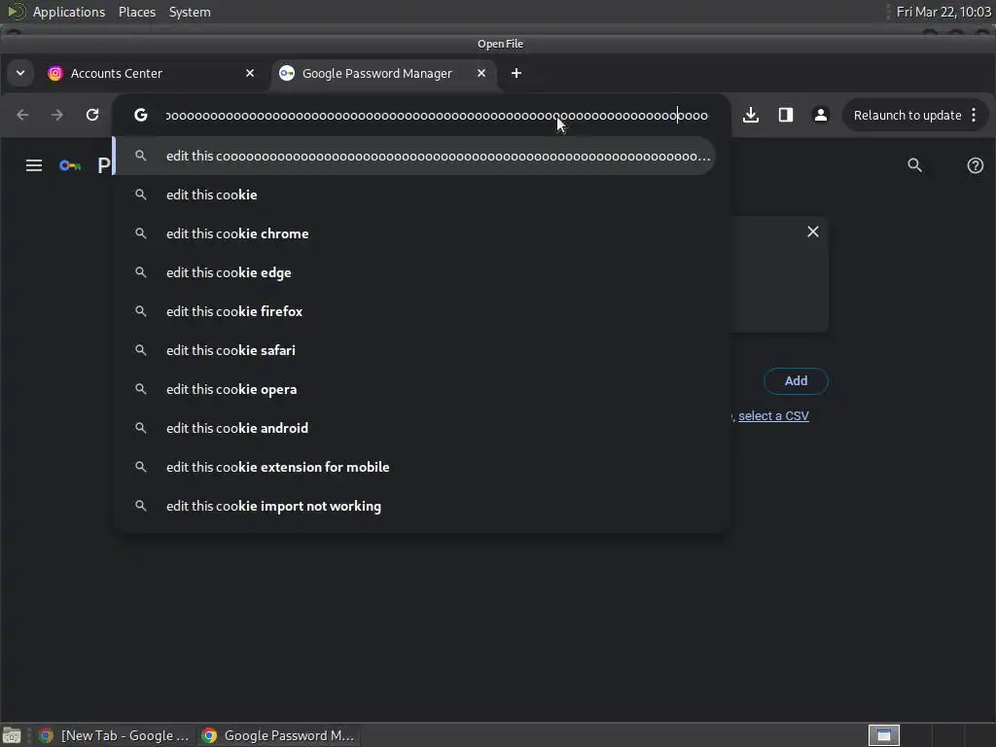The height and width of the screenshot is (747, 996).
Task: Expand the tab search dropdown arrow
Action: (20, 74)
